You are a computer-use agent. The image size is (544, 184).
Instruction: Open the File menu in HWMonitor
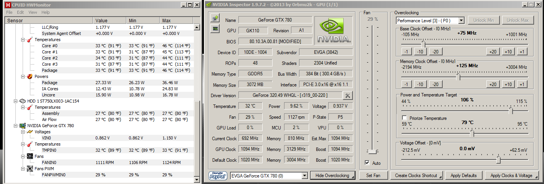click(9, 12)
